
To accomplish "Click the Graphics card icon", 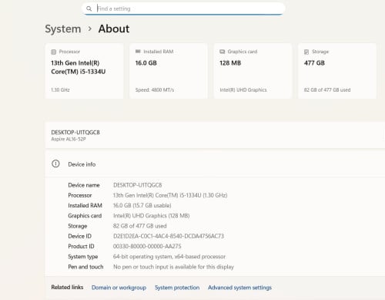I will (x=222, y=52).
